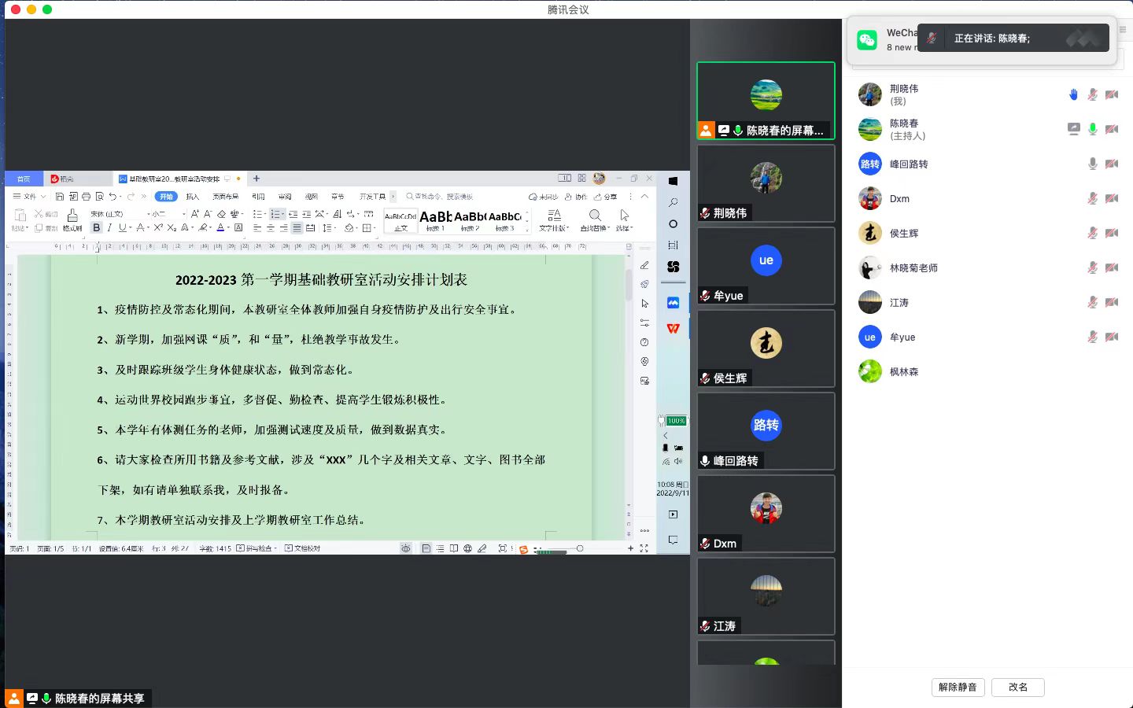Click the underline button in WPS toolbar

(x=122, y=228)
